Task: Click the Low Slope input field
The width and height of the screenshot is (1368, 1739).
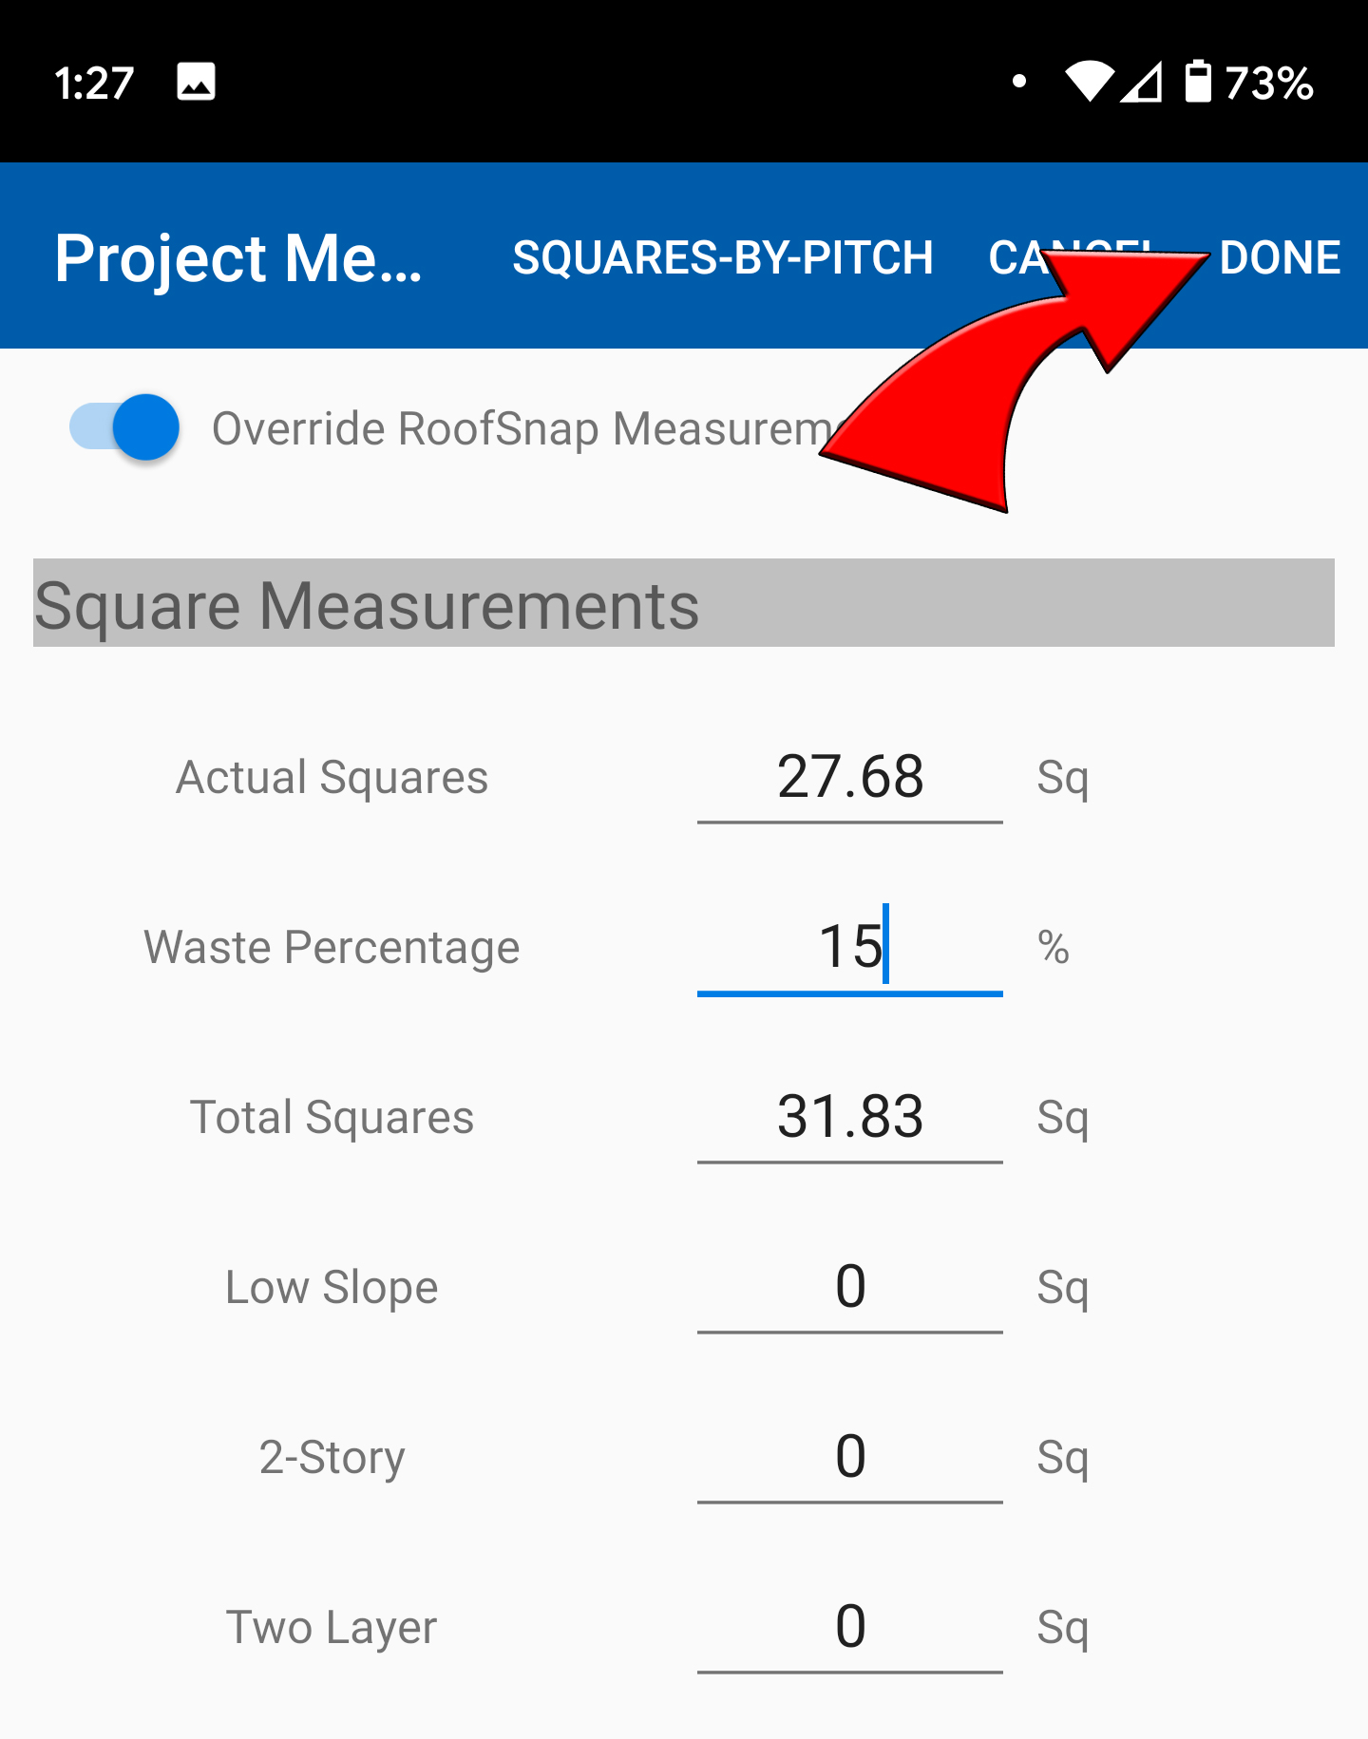Action: point(850,1288)
